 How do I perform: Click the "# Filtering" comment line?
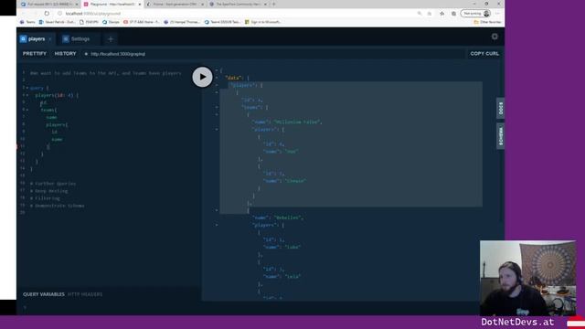tap(45, 198)
